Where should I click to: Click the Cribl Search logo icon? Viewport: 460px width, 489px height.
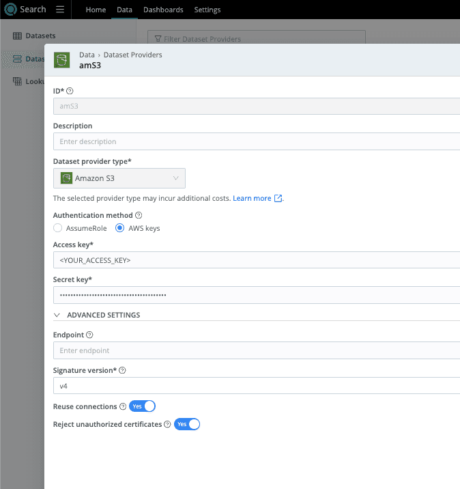11,10
